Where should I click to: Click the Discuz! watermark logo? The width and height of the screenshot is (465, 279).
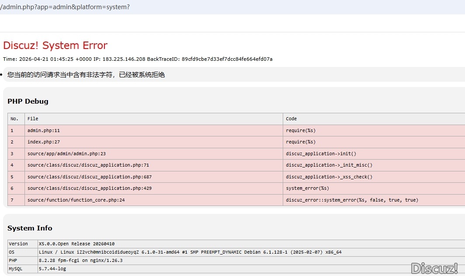tap(434, 268)
